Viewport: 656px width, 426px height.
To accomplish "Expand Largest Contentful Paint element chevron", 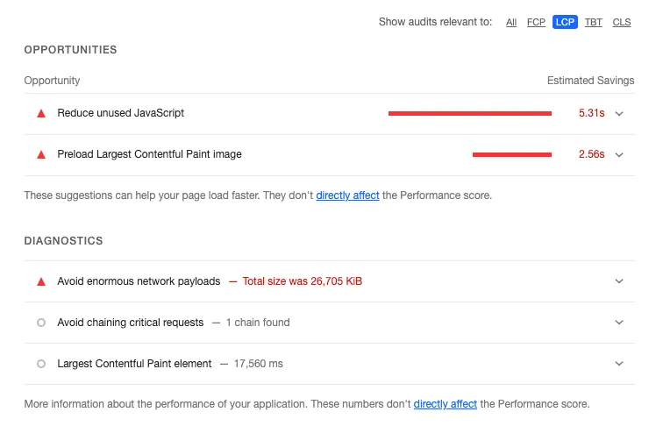I will point(619,364).
